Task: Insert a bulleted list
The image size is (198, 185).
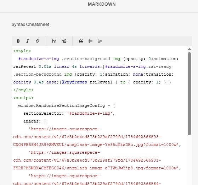Action: [x=90, y=41]
